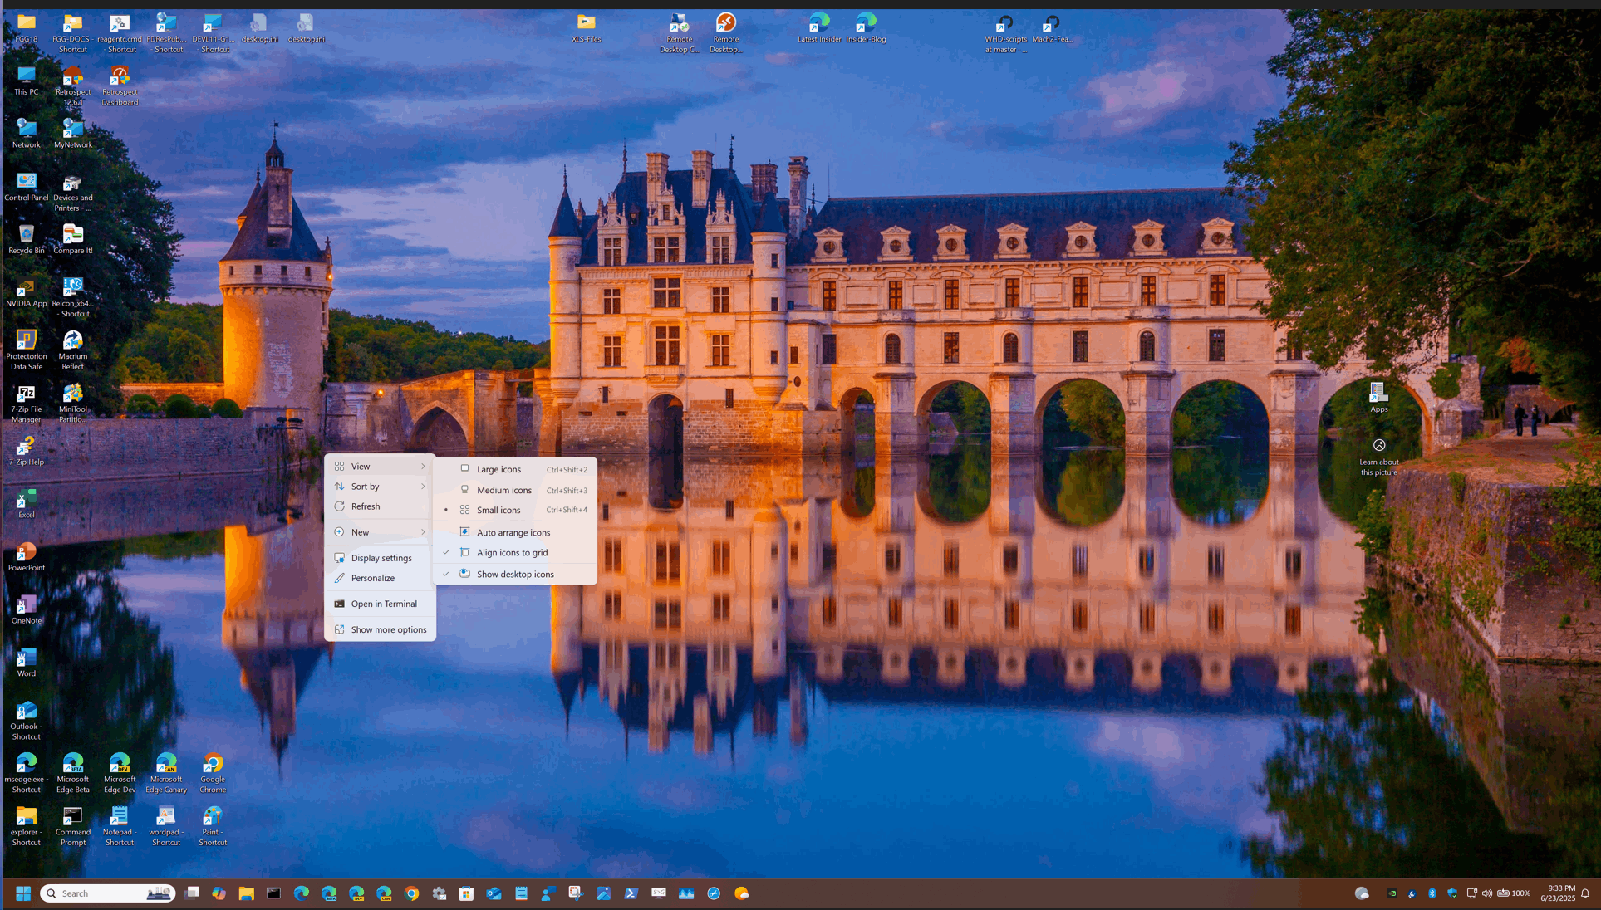Choose Medium icons view option
Screen dimensions: 1601x910
515,490
